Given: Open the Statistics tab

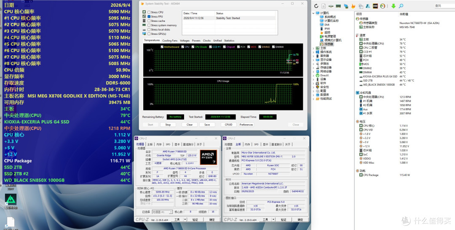Looking at the screenshot, I should click(x=229, y=40).
